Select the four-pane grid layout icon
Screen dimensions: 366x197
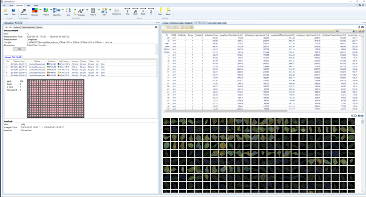[x=192, y=27]
